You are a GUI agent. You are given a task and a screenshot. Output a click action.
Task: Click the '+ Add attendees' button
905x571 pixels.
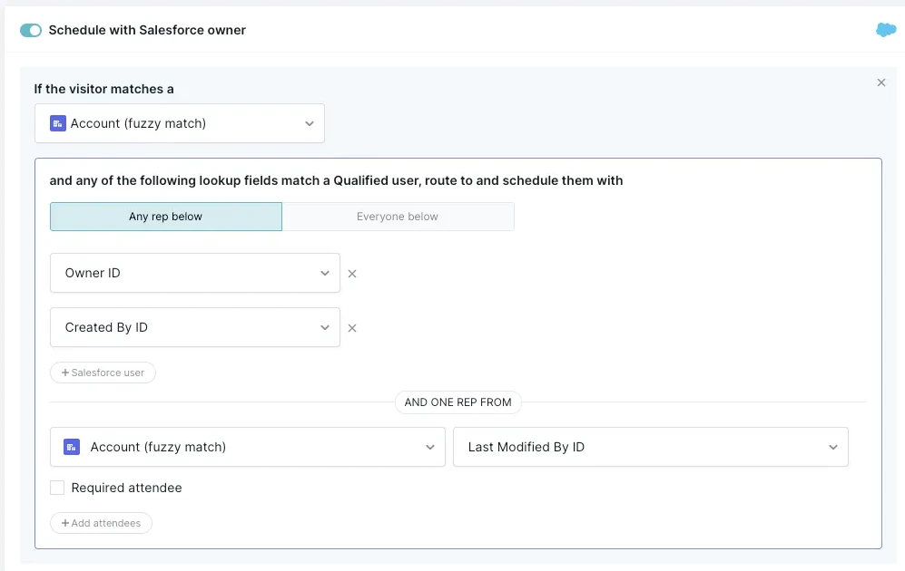[101, 523]
